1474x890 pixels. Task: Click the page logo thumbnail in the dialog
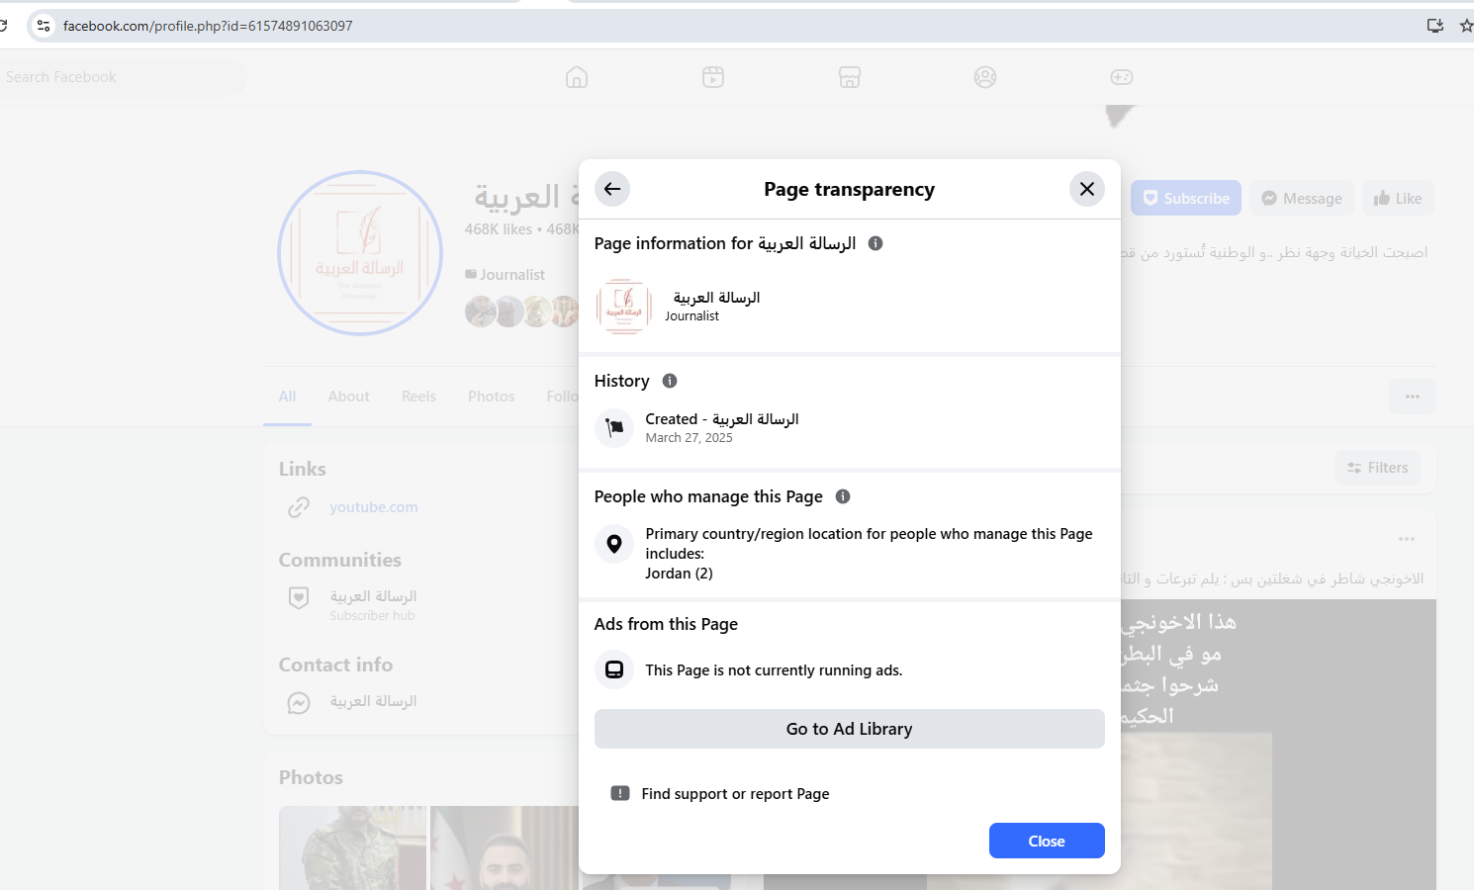624,307
